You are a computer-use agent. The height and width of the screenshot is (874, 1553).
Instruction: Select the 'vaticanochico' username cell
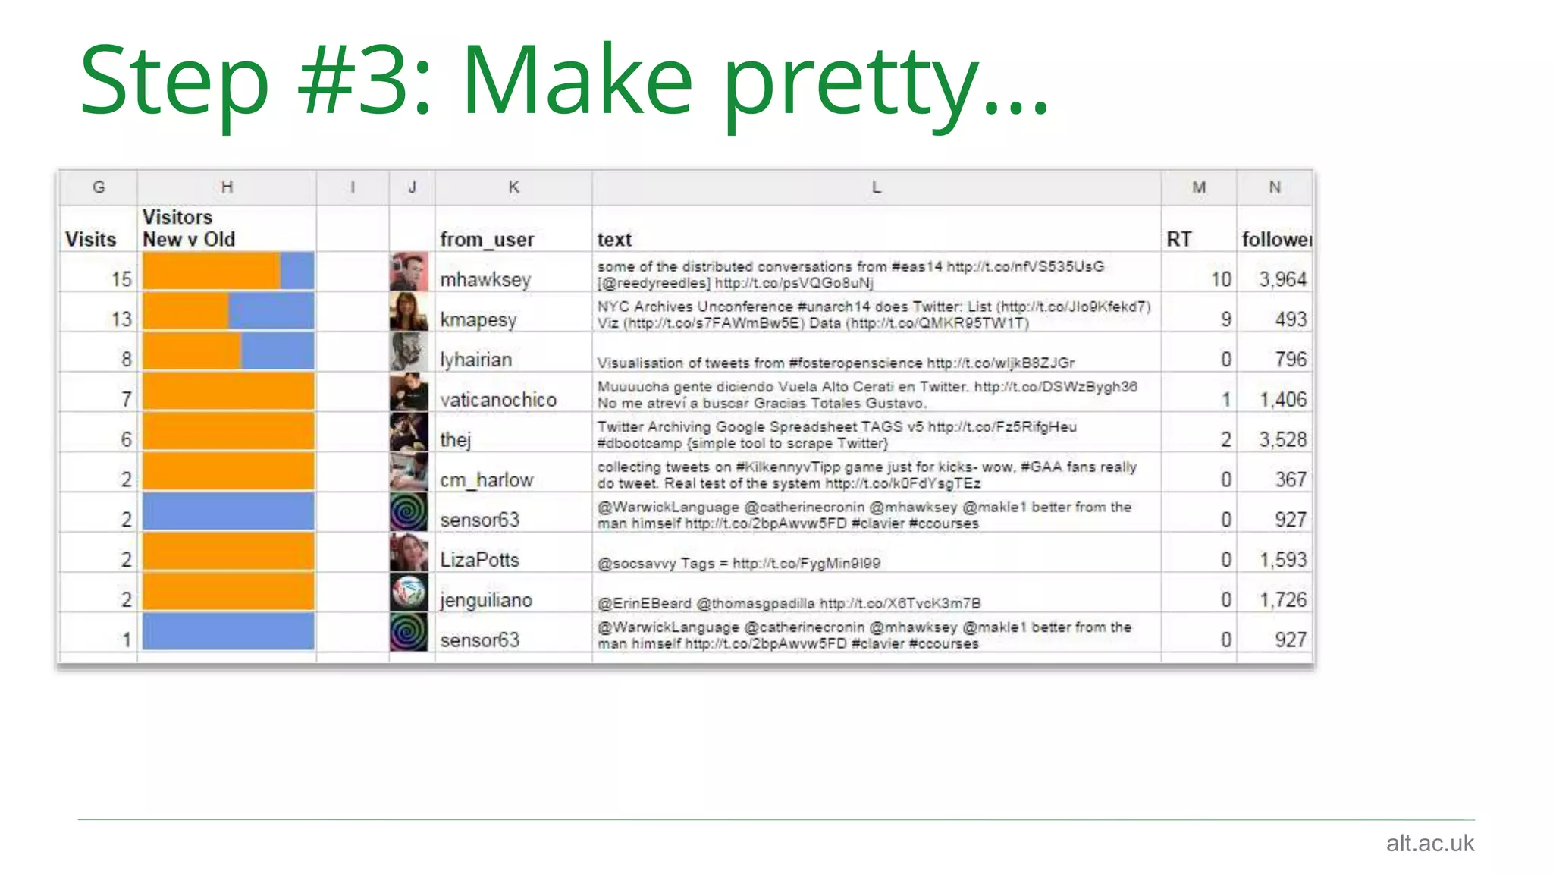click(x=513, y=392)
